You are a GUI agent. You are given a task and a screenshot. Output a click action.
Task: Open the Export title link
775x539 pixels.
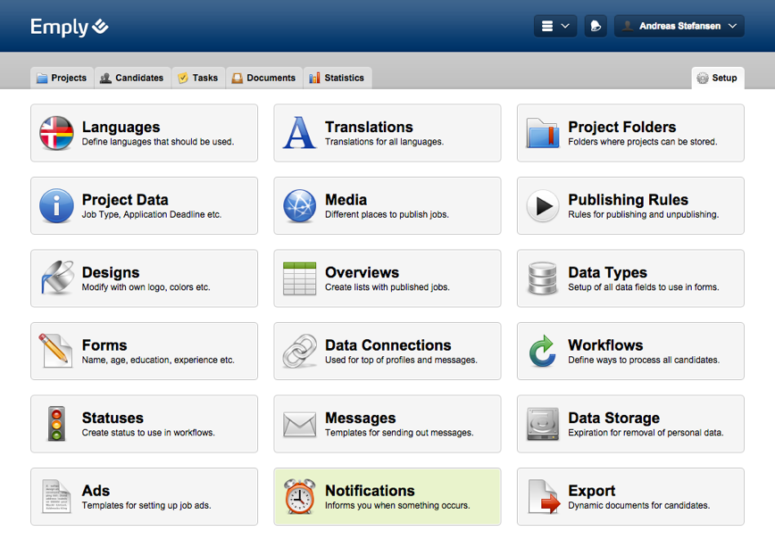pyautogui.click(x=591, y=490)
